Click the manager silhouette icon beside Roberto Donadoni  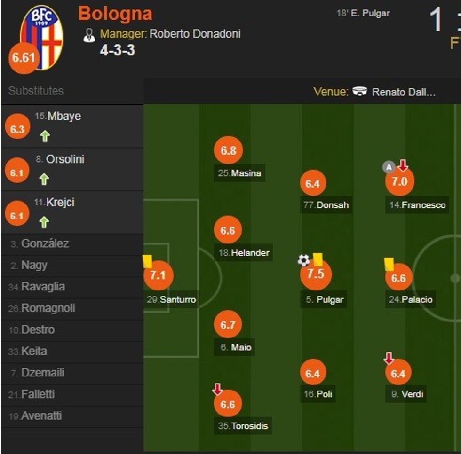tap(89, 33)
